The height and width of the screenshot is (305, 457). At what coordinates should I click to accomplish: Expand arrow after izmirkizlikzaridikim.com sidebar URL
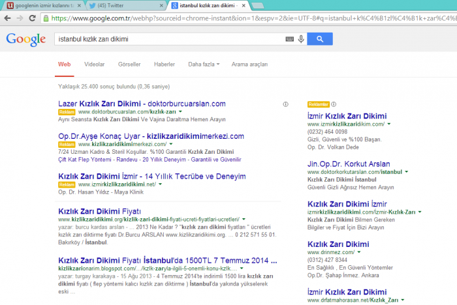point(389,124)
